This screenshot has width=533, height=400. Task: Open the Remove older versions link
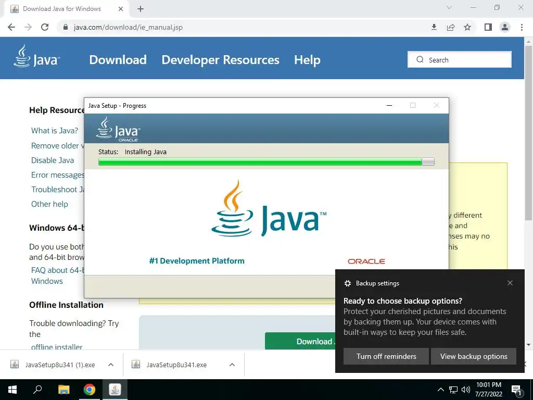[x=57, y=146]
